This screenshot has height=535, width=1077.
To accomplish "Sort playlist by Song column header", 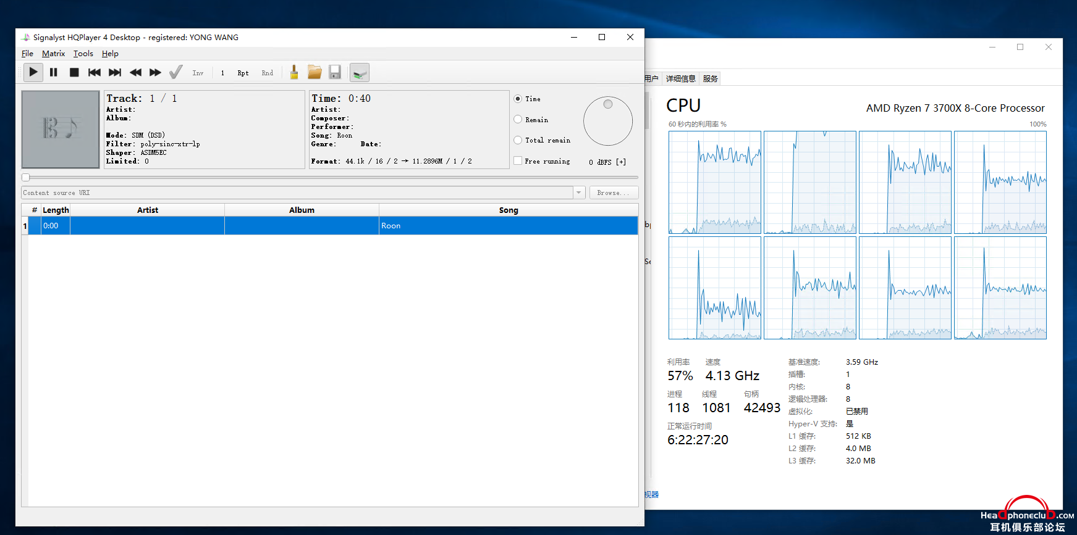I will 509,210.
